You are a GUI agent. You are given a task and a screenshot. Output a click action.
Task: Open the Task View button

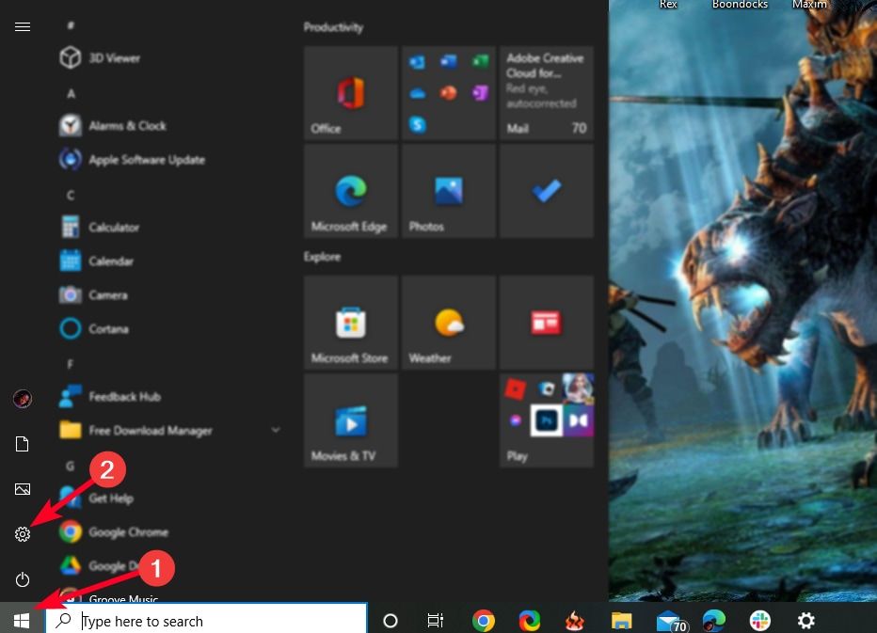pos(435,621)
